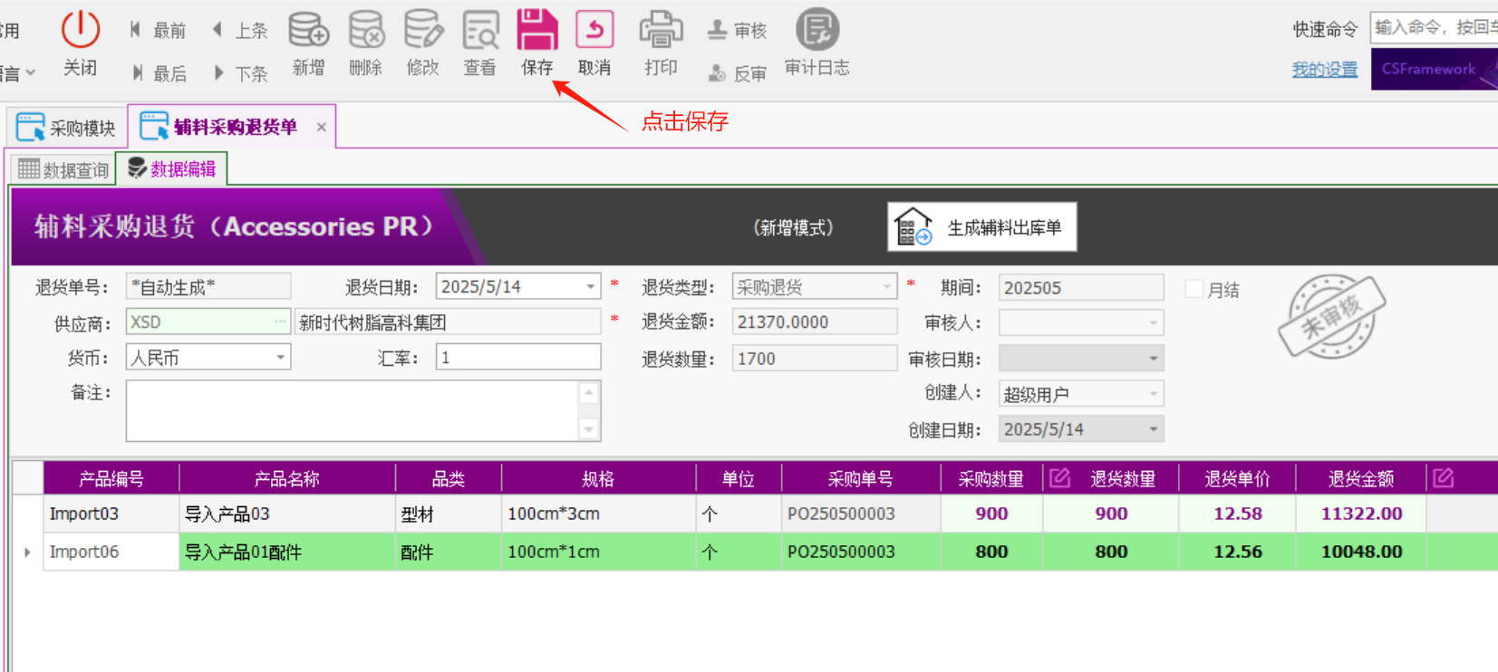Viewport: 1498px width, 672px height.
Task: Click the 生成辅料出库单 button
Action: (982, 227)
